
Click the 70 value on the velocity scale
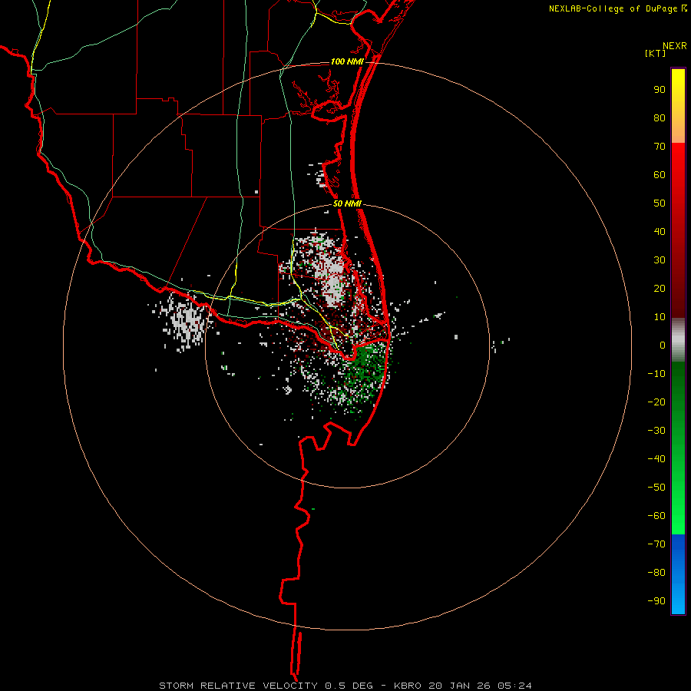660,147
